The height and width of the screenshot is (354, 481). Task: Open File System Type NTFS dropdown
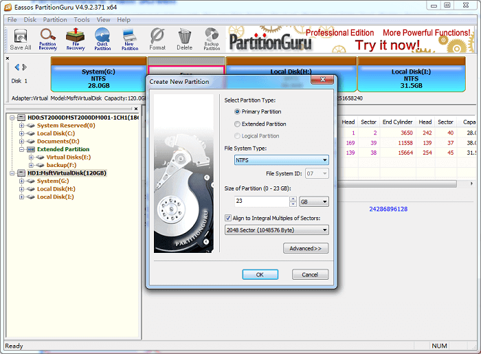(281, 160)
